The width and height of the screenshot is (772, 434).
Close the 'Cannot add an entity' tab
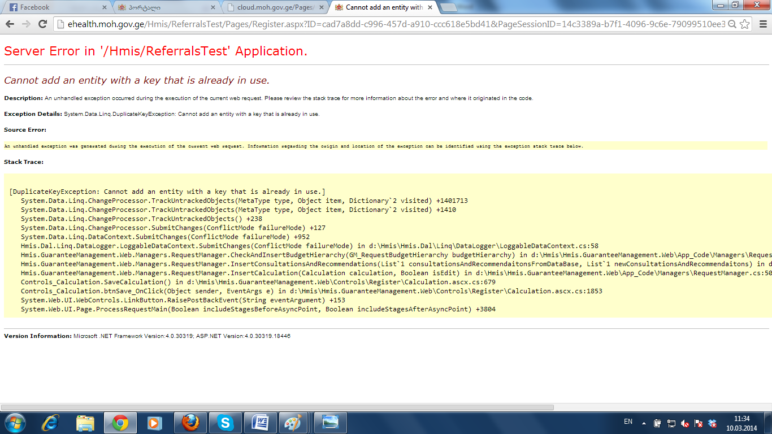[x=430, y=7]
